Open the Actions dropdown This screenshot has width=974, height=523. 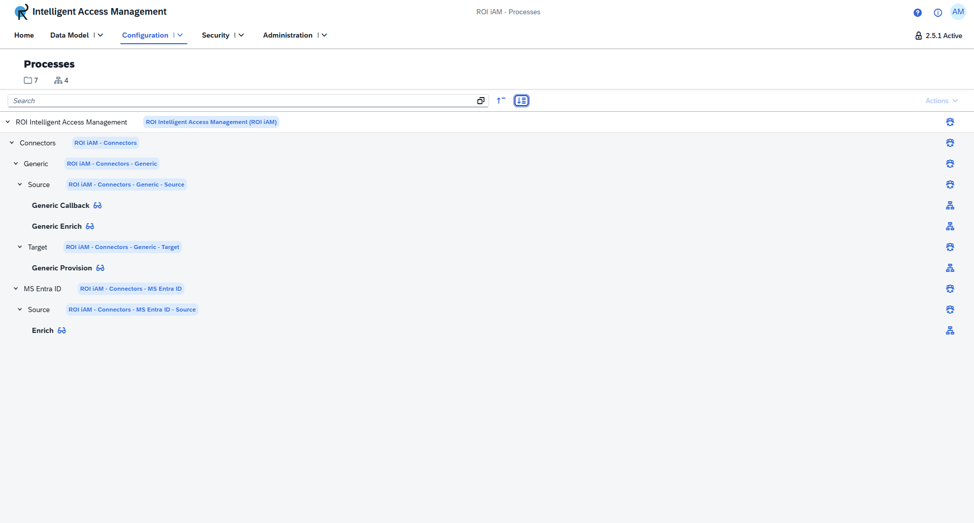click(941, 101)
